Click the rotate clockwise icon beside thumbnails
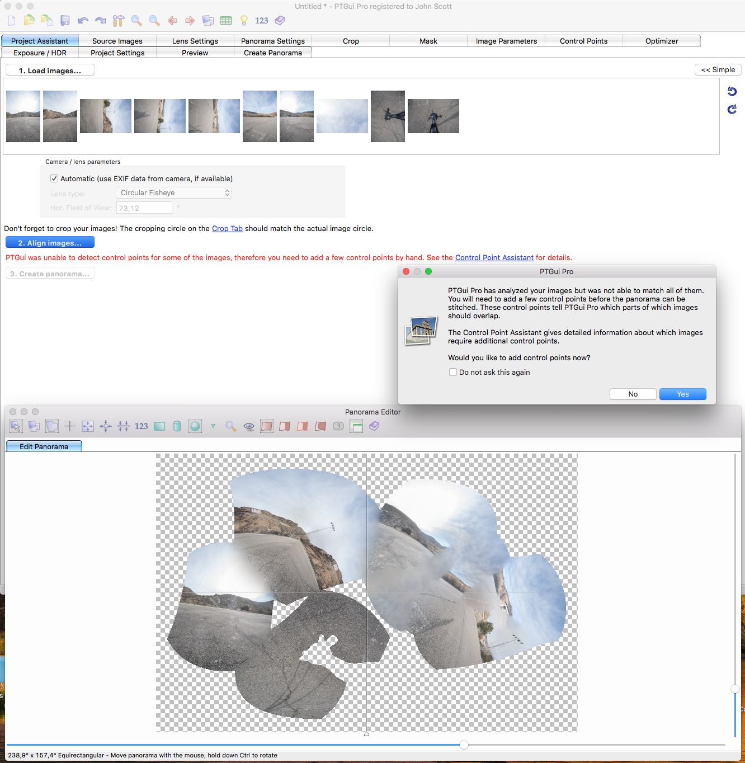 click(732, 109)
